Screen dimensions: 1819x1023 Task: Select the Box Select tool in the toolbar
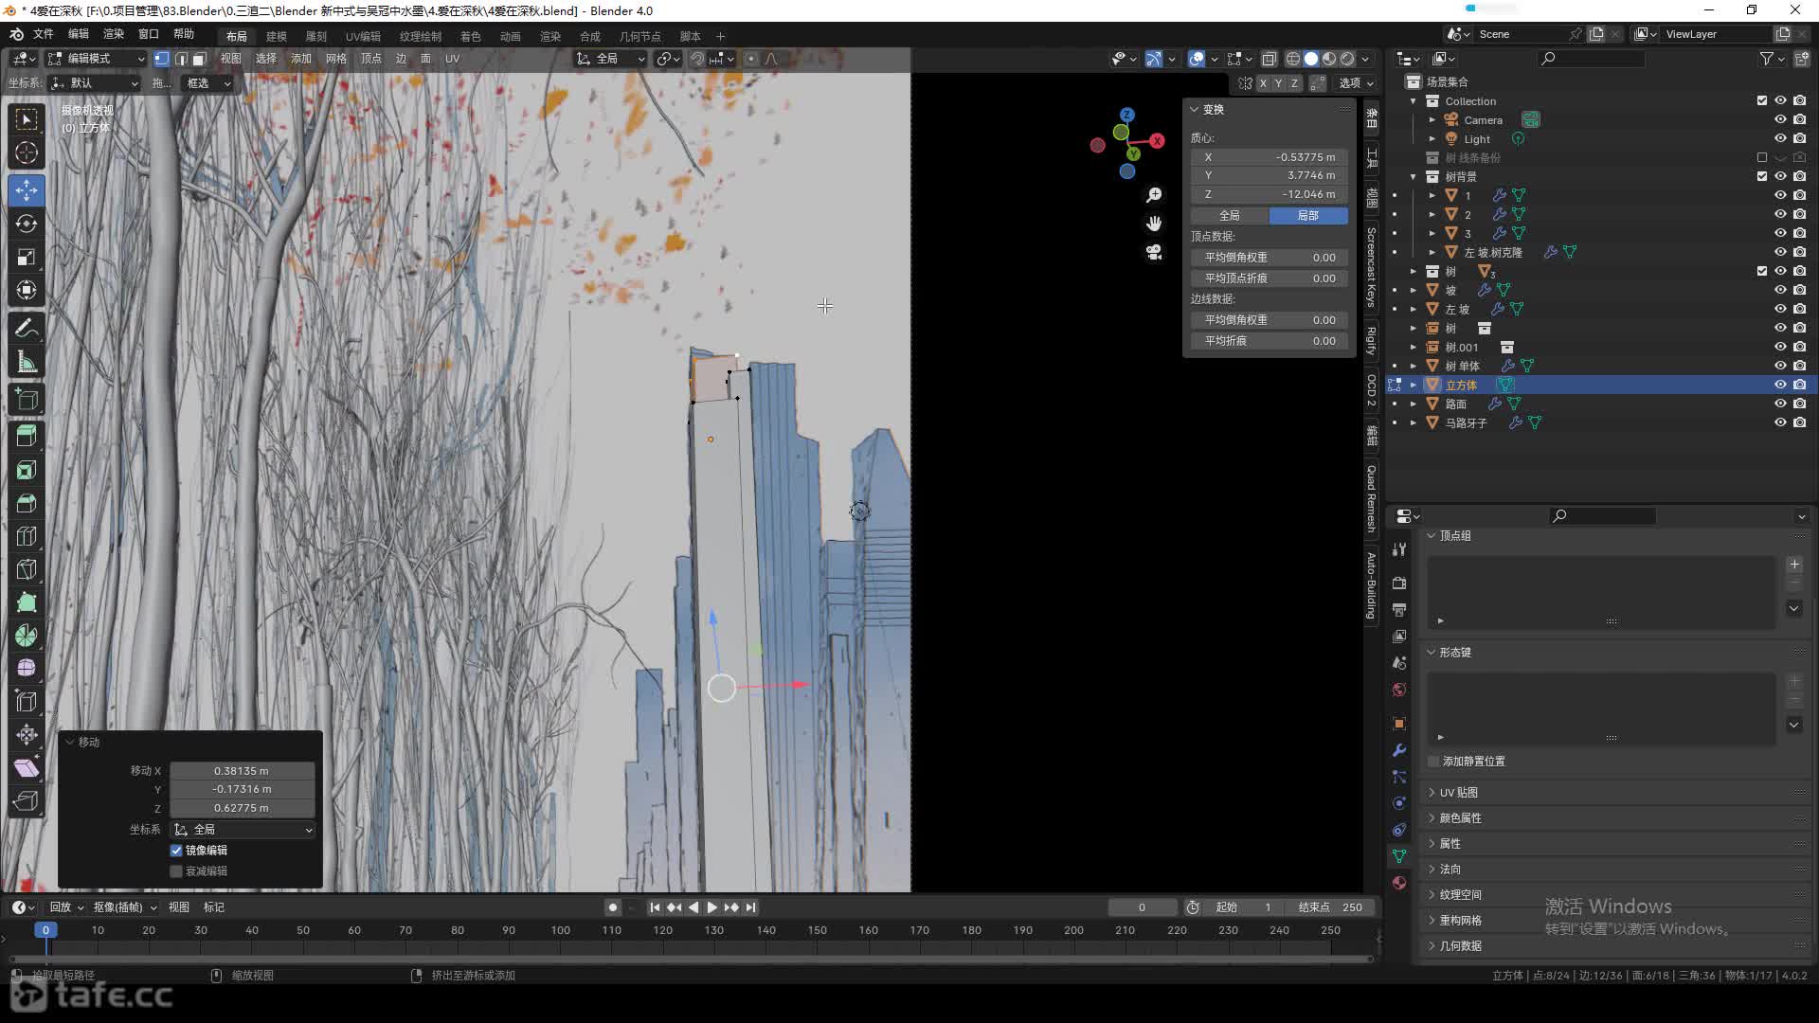(x=27, y=119)
